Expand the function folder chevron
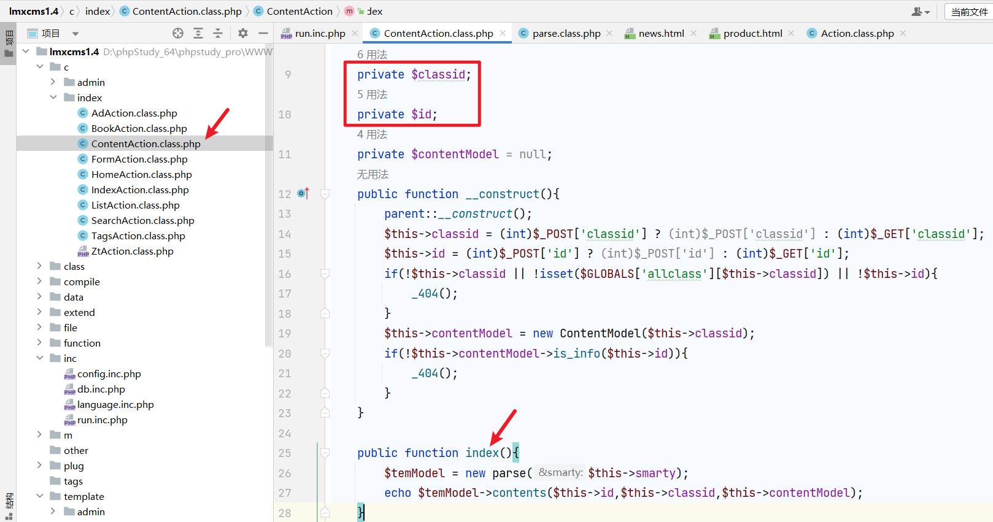The height and width of the screenshot is (522, 993). pyautogui.click(x=40, y=343)
